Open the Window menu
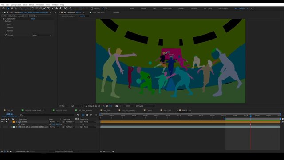 pyautogui.click(x=55, y=5)
